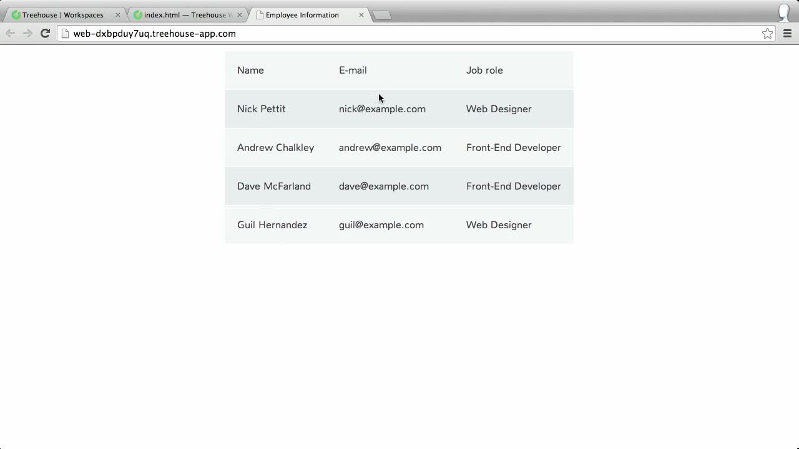Image resolution: width=799 pixels, height=449 pixels.
Task: Click the Guil Hernandez name cell
Action: pyautogui.click(x=272, y=225)
